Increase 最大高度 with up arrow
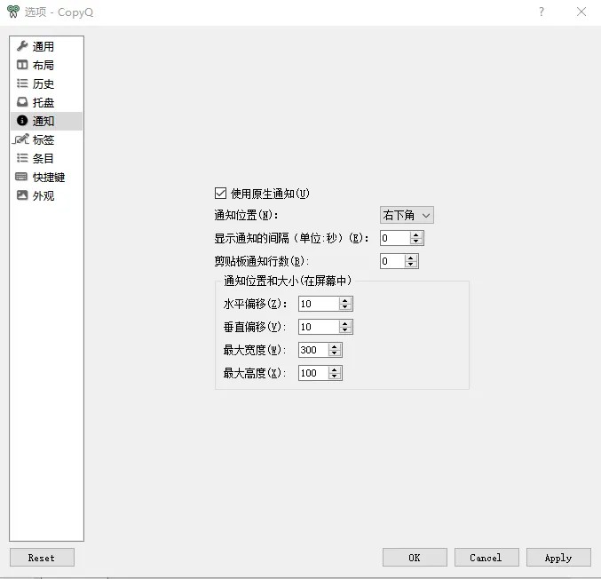The image size is (601, 579). (x=335, y=369)
